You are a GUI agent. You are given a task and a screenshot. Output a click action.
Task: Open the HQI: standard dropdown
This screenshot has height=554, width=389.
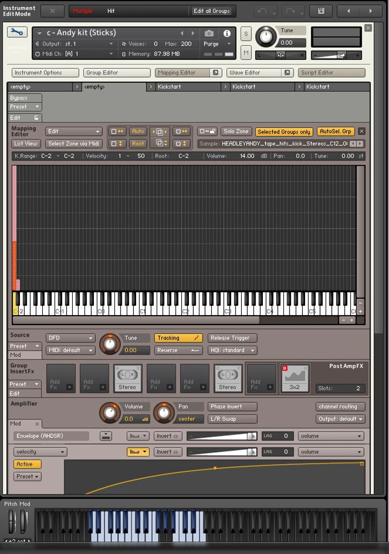pyautogui.click(x=232, y=351)
